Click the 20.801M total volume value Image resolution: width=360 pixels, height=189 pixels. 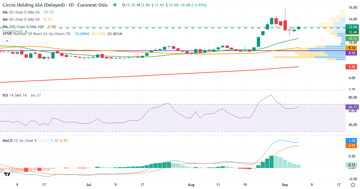click(x=115, y=34)
